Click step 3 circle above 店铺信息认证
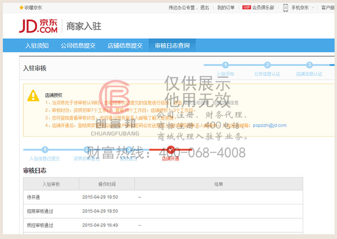337x239 pixels. click(x=309, y=64)
